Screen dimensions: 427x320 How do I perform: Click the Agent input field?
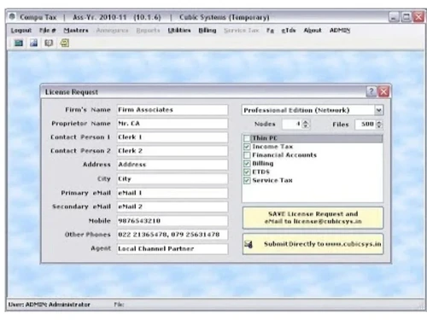click(173, 248)
